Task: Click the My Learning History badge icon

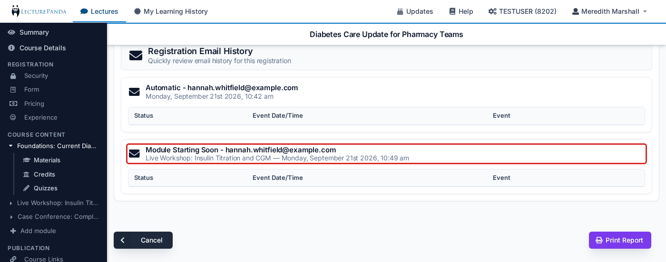Action: [x=137, y=11]
